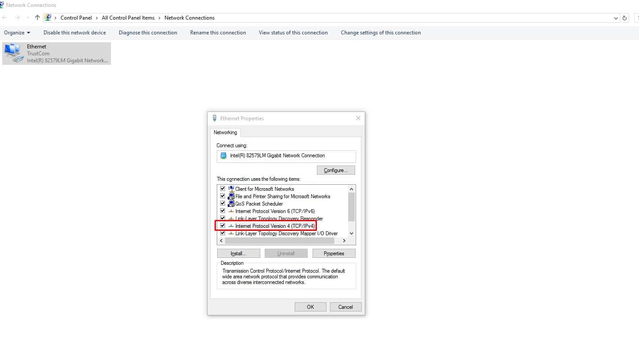639x338 pixels.
Task: Click OK to confirm Ethernet Properties
Action: coord(310,307)
